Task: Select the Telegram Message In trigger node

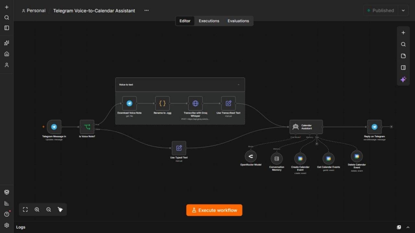Action: click(54, 127)
